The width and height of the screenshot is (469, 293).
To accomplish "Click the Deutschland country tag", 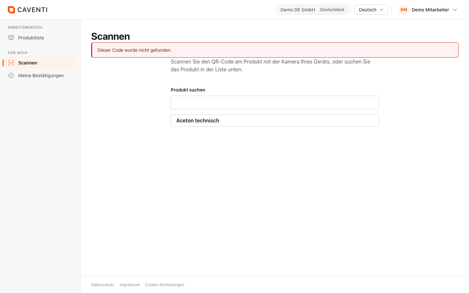I will 332,10.
